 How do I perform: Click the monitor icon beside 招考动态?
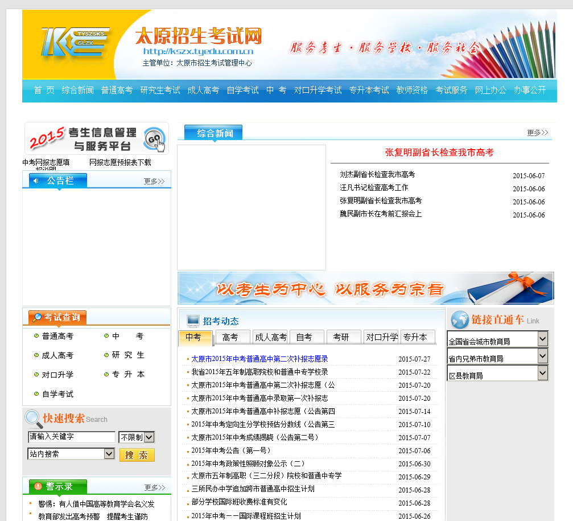click(192, 321)
